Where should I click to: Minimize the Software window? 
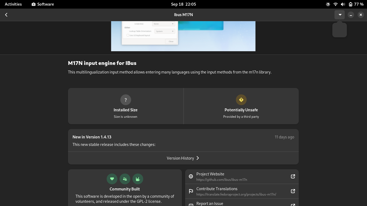[x=351, y=15]
